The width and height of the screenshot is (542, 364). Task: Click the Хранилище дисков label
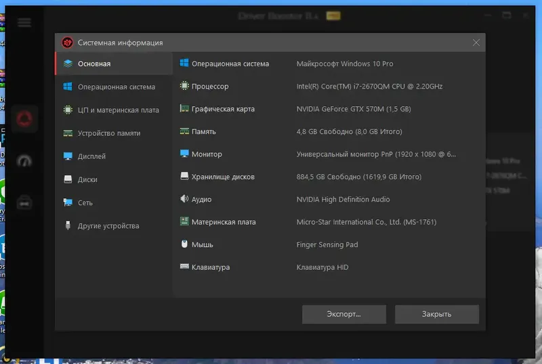point(223,177)
